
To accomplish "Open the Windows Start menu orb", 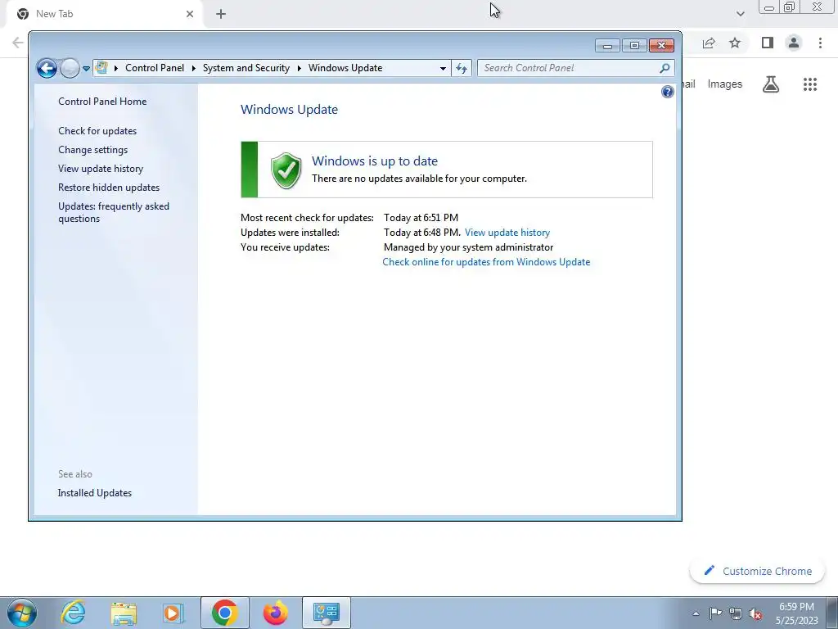I will click(x=22, y=613).
